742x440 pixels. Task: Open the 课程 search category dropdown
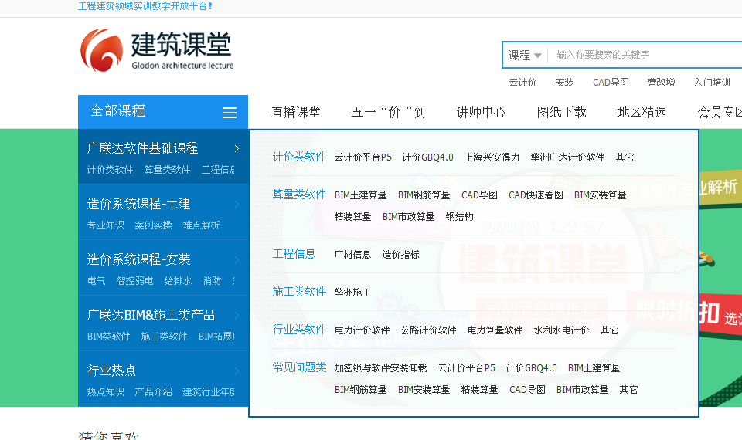[x=525, y=56]
